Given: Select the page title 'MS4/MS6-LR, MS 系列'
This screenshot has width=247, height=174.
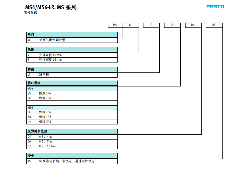Looking at the screenshot, I should (x=51, y=7).
